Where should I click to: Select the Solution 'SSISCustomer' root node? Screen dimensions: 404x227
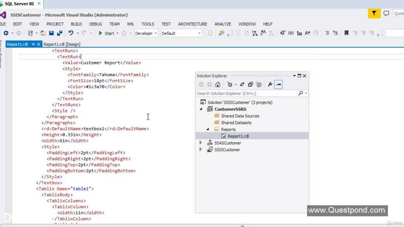(240, 102)
